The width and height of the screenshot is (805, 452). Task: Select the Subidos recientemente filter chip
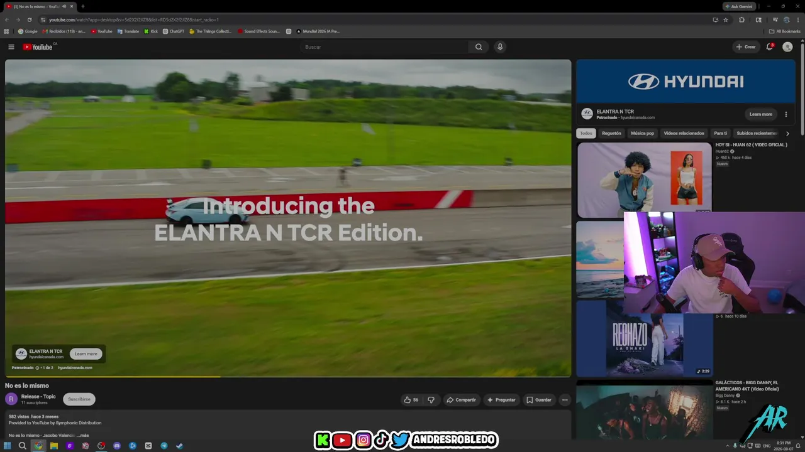[757, 133]
